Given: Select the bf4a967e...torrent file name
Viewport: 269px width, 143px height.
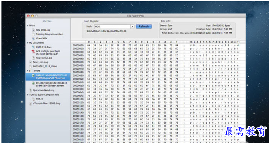Looking at the screenshot, I should coord(51,84).
